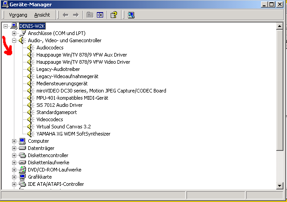
Task: Click the show/hide console tree icon
Action: tap(100, 15)
